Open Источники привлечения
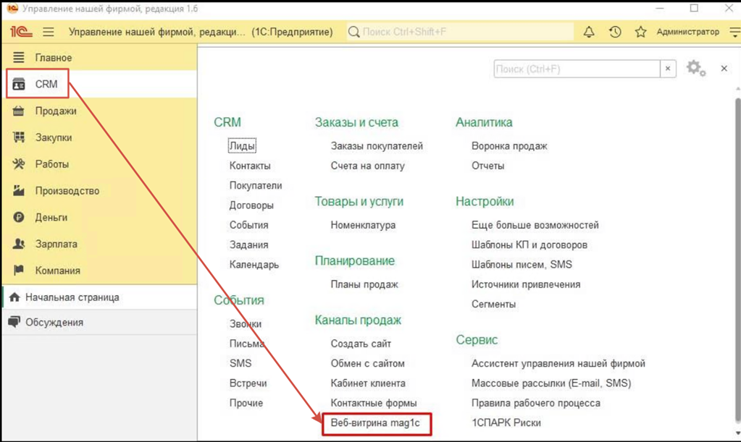Screen dimensions: 741x442 point(526,284)
